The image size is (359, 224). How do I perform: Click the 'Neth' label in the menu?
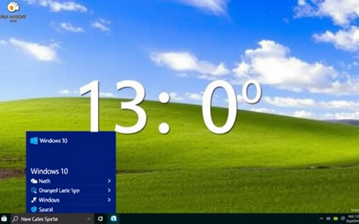pos(45,181)
